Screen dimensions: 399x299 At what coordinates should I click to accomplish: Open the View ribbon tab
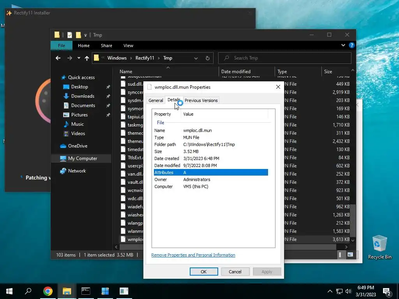tap(128, 46)
